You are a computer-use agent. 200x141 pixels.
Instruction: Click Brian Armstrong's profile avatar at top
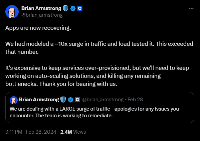point(12,12)
